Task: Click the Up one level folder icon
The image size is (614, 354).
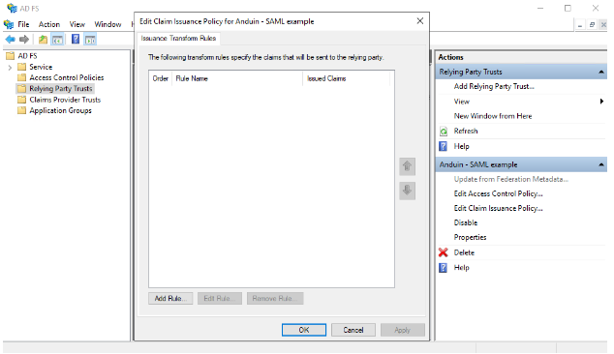Action: coord(43,39)
